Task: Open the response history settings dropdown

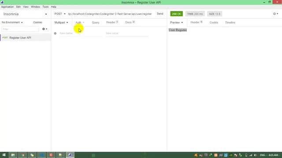Action: click(x=275, y=14)
